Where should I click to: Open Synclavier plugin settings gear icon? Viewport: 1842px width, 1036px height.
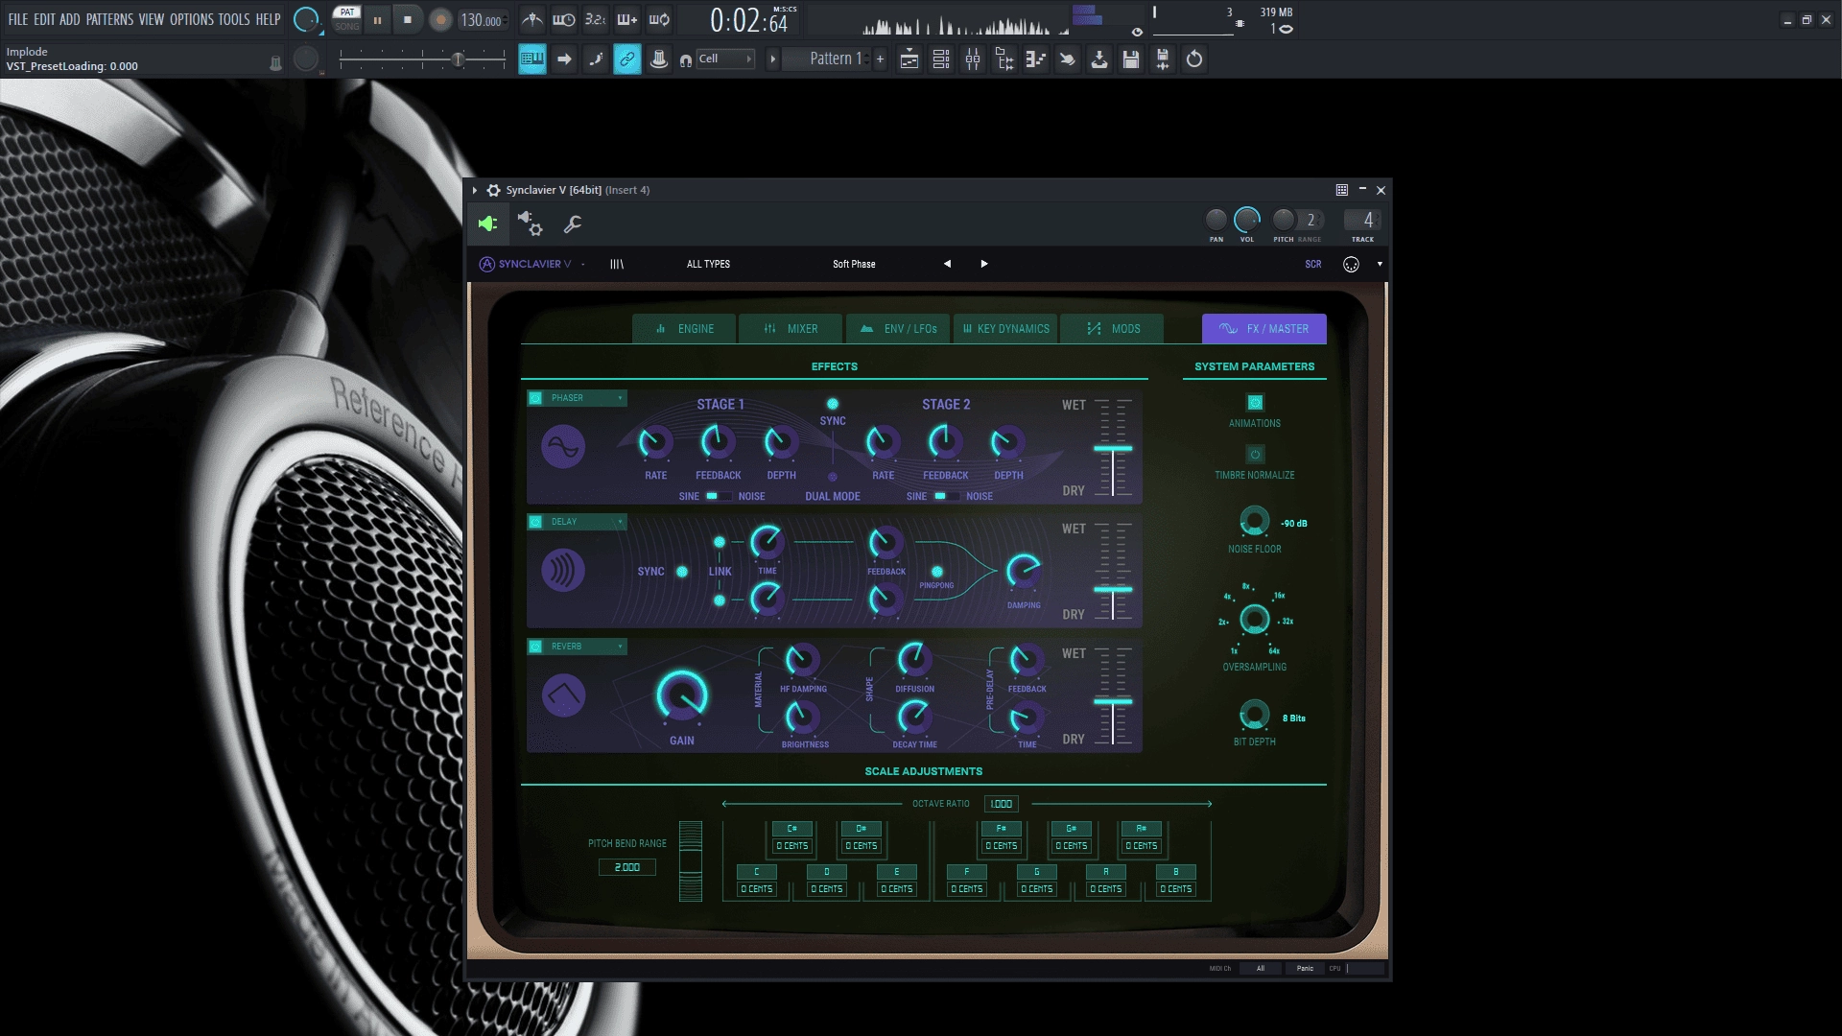point(493,190)
